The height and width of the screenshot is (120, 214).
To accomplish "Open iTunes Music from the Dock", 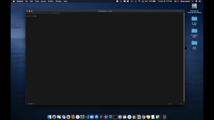I will [78, 117].
